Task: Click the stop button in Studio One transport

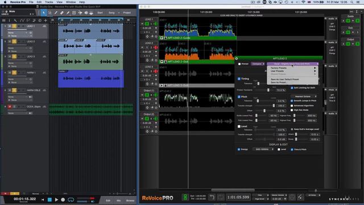Action: tap(49, 199)
